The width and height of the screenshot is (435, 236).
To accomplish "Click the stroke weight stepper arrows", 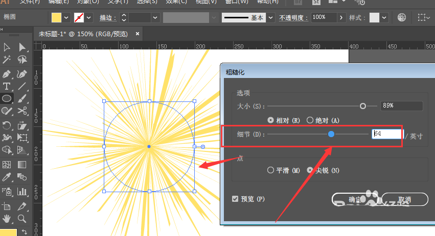I will (x=124, y=18).
